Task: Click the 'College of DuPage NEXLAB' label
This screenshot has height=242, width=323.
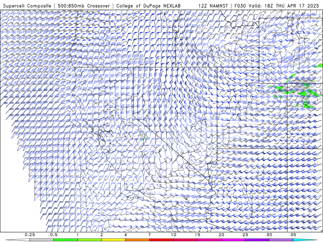Action: [x=149, y=6]
